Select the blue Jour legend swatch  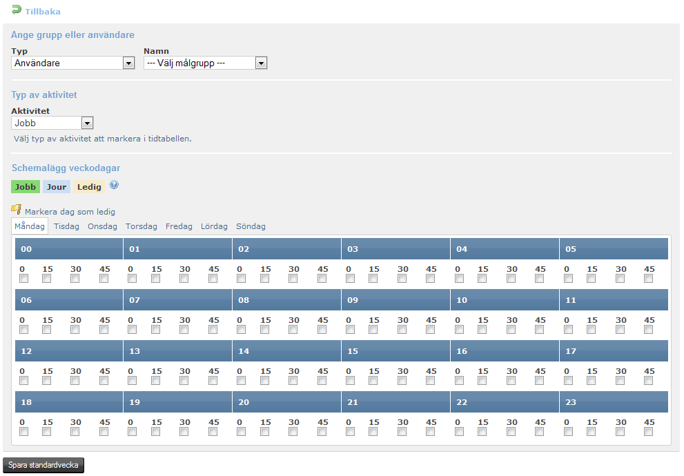(57, 186)
